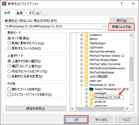Switch to the 全般 tab

[x=9, y=13]
